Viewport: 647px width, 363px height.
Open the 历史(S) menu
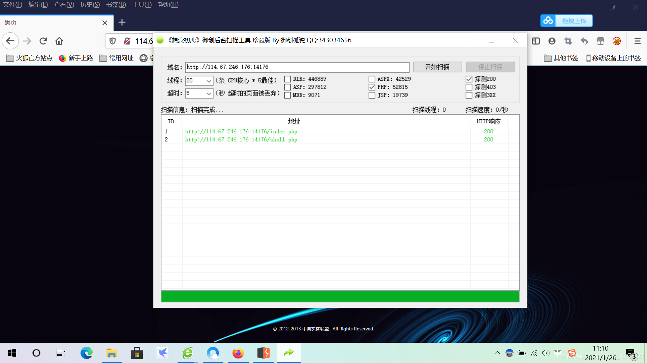tap(90, 5)
